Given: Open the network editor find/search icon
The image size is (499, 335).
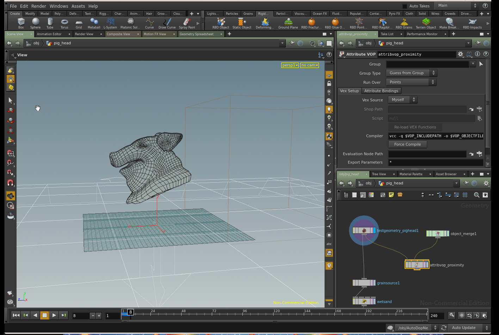Looking at the screenshot, I should click(476, 195).
